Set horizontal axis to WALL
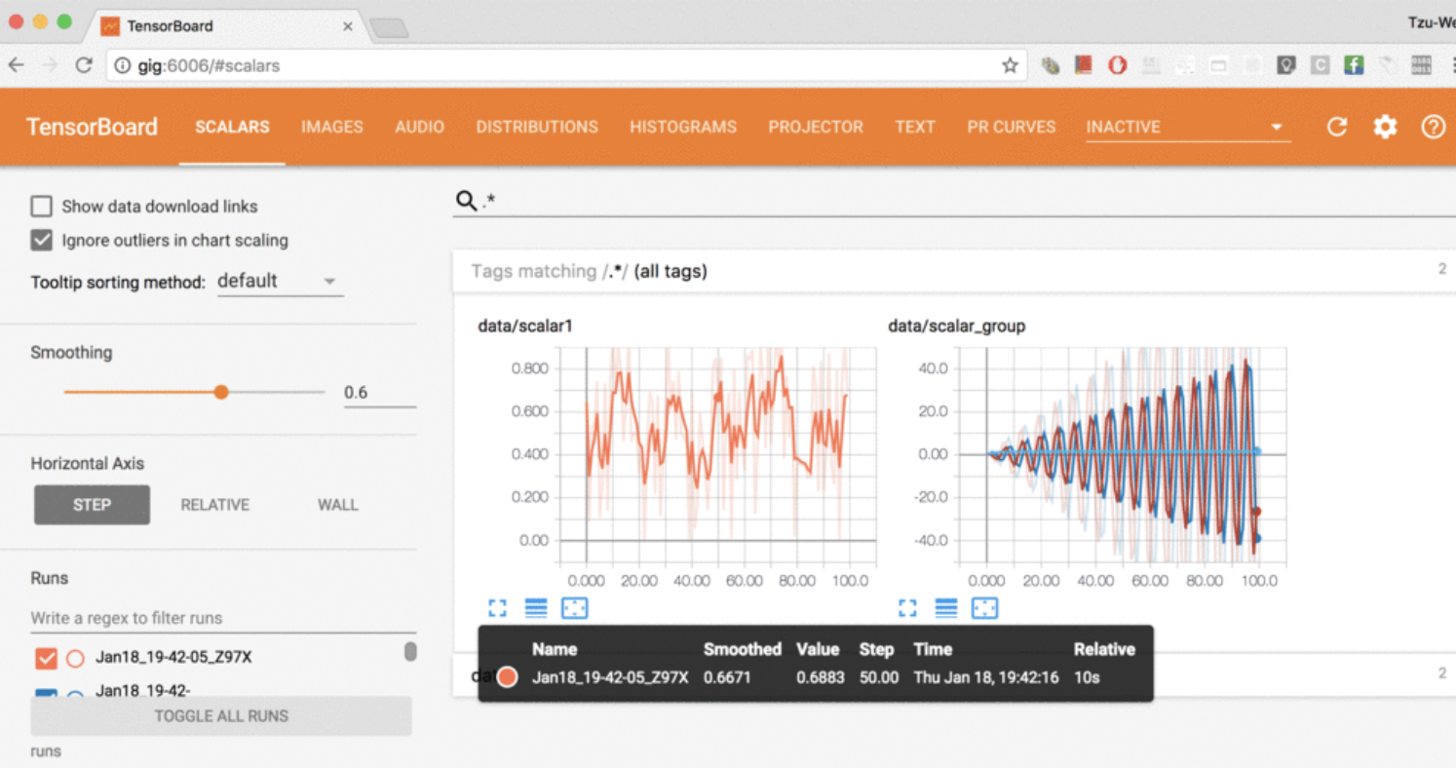 click(x=337, y=505)
